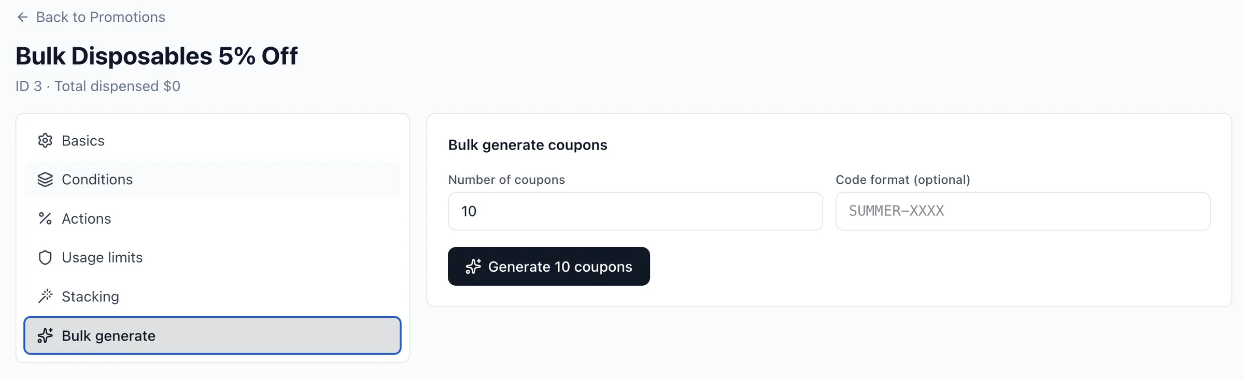Switch to the Conditions section
This screenshot has width=1244, height=380.
[x=97, y=180]
